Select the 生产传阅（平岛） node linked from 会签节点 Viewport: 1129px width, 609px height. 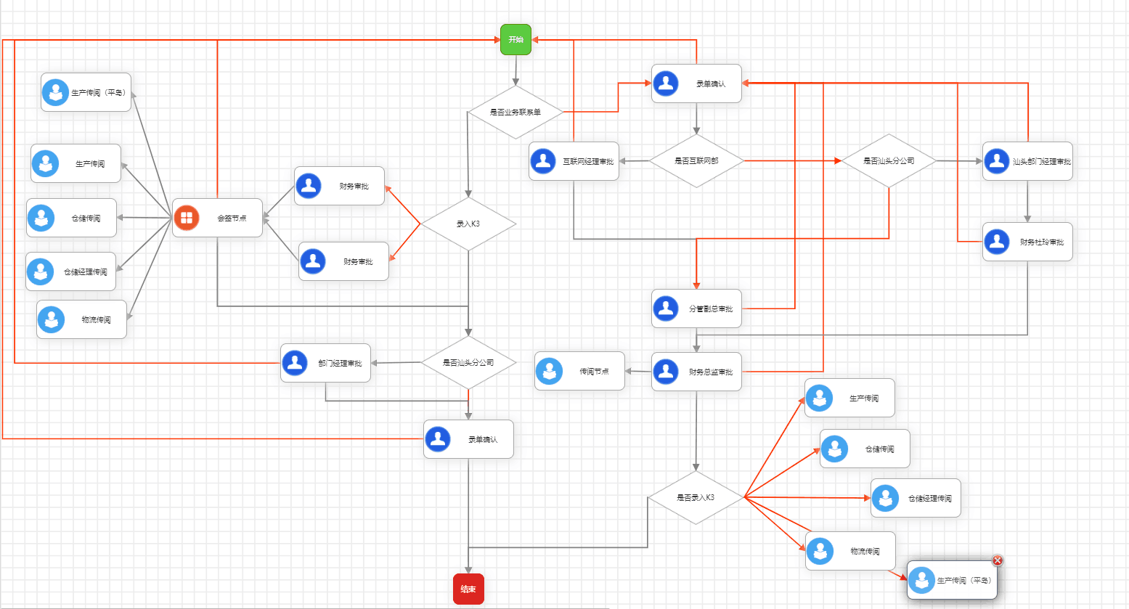tap(86, 92)
